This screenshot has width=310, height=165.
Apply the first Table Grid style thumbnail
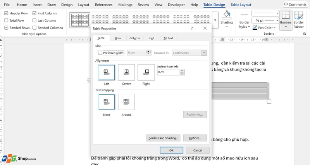(x=80, y=20)
